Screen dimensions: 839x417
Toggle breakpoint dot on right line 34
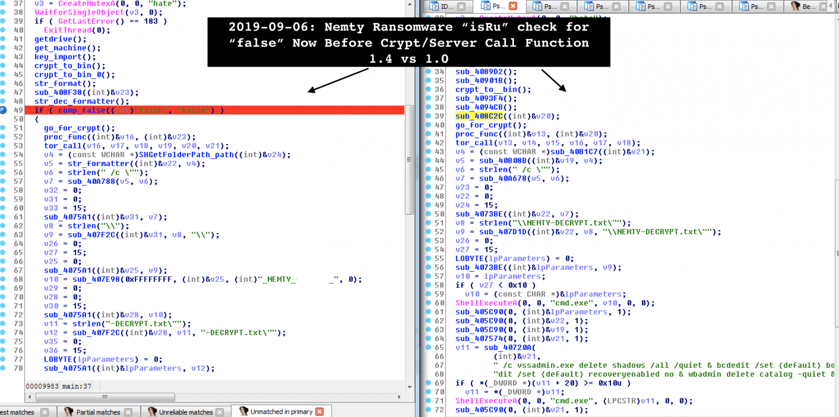point(428,71)
